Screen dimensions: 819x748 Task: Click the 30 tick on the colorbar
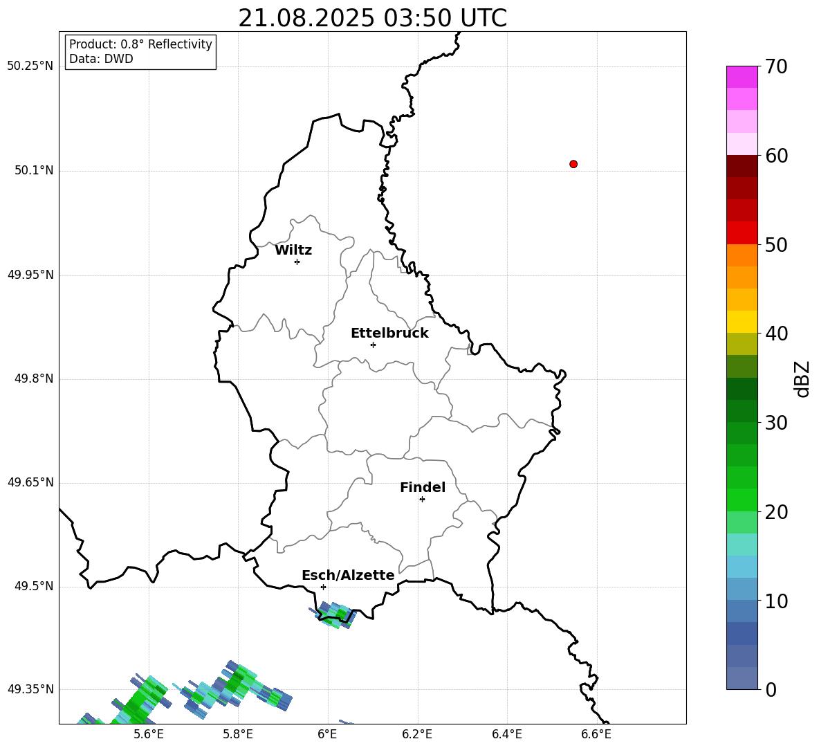[776, 423]
